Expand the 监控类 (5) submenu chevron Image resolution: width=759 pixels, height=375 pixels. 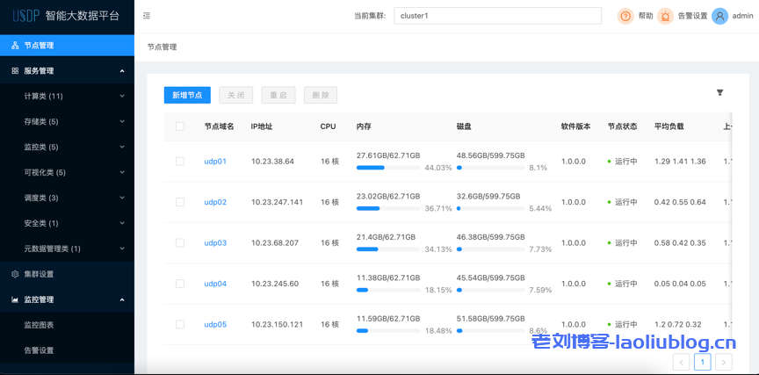pos(122,147)
